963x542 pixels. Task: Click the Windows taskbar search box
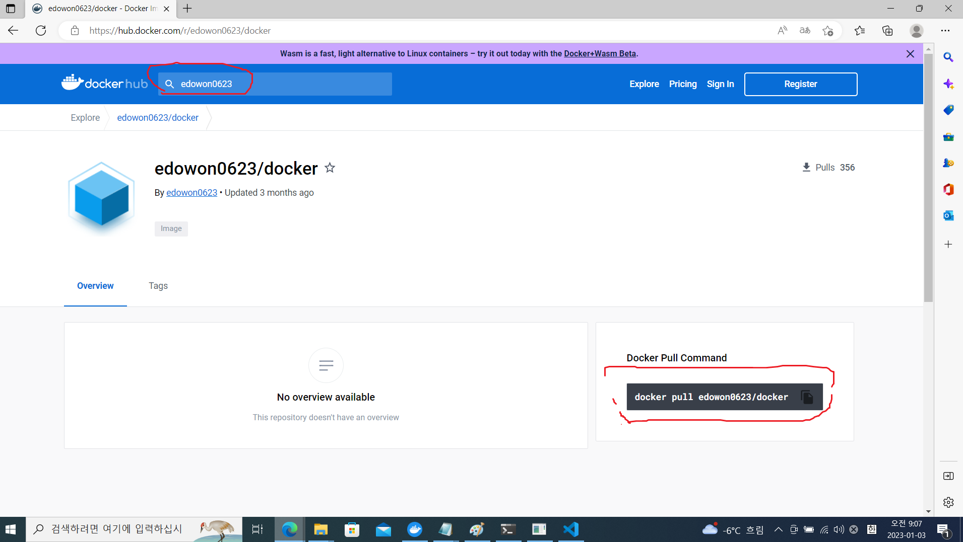pos(134,529)
